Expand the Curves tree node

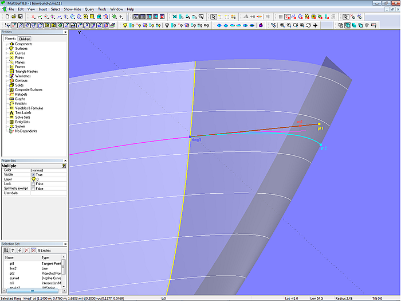tap(6, 53)
